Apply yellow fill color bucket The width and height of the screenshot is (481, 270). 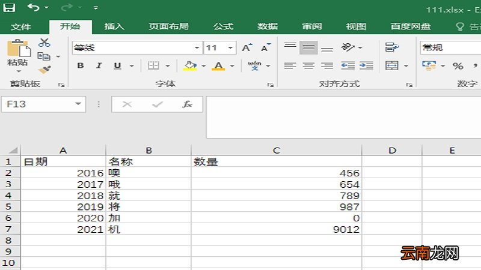click(x=190, y=65)
